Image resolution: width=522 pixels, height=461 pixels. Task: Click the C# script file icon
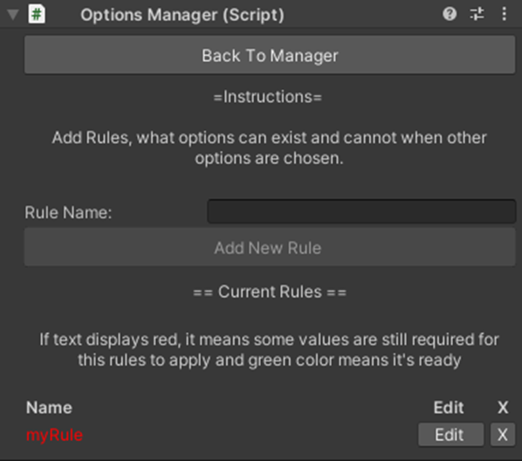point(37,14)
